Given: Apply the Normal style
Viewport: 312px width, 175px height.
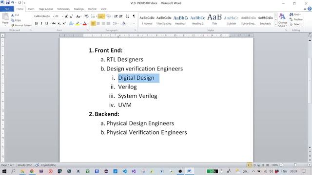Looking at the screenshot, I should (x=147, y=20).
